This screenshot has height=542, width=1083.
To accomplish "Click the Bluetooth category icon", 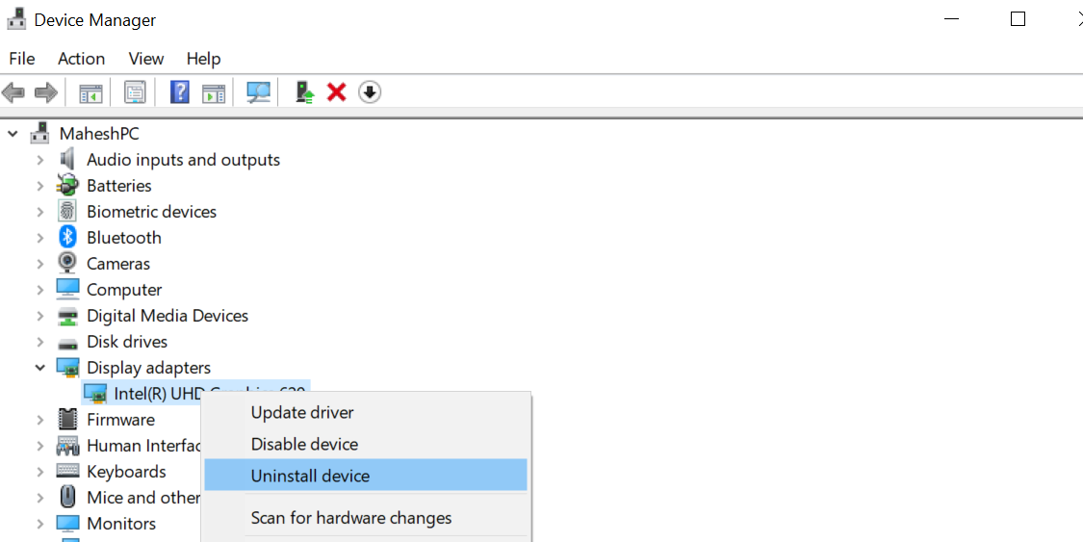I will [67, 238].
